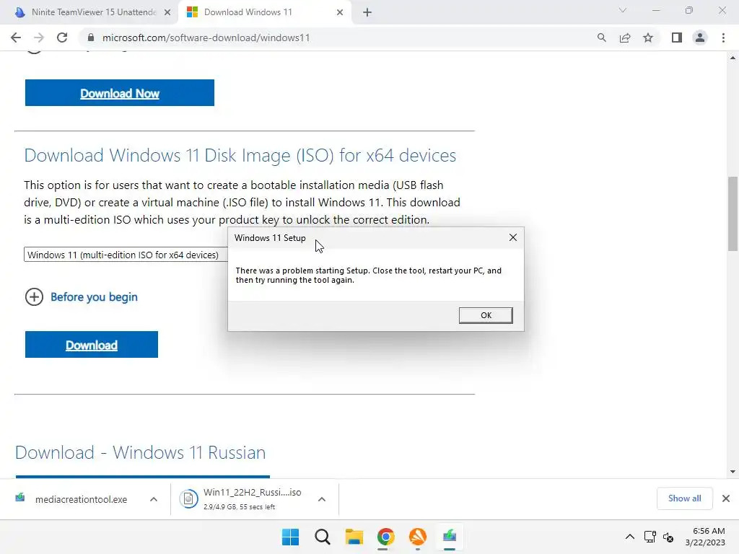Toggle the Chrome side panel
The image size is (739, 554).
tap(677, 38)
